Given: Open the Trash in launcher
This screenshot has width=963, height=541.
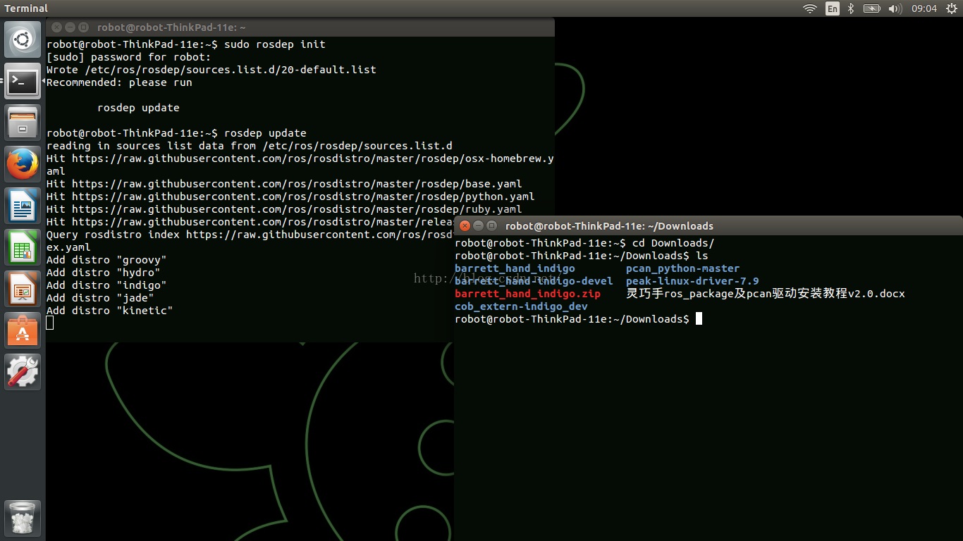Looking at the screenshot, I should [x=23, y=519].
